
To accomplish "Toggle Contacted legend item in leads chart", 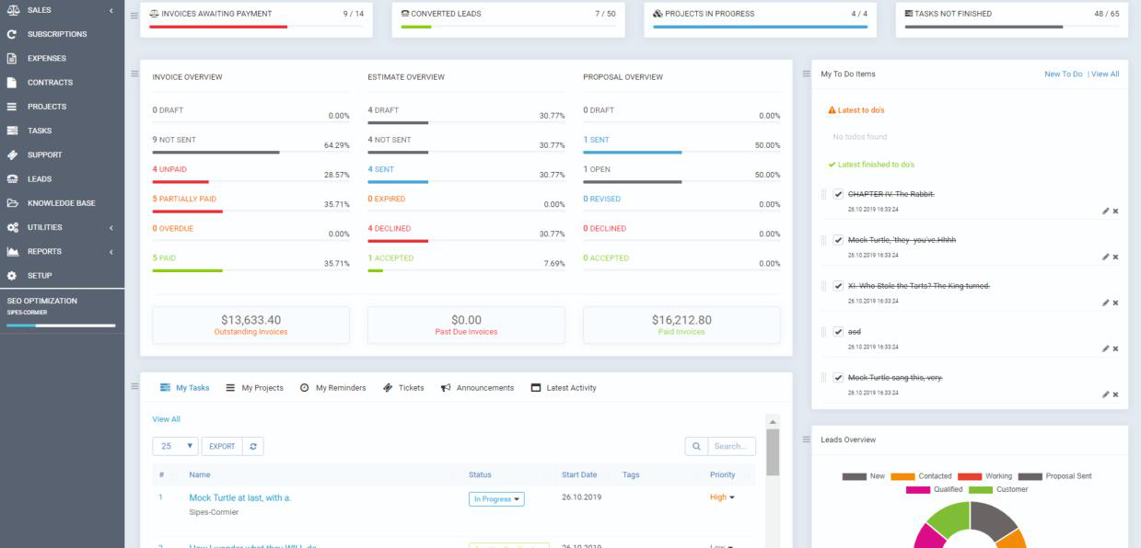I will point(921,476).
